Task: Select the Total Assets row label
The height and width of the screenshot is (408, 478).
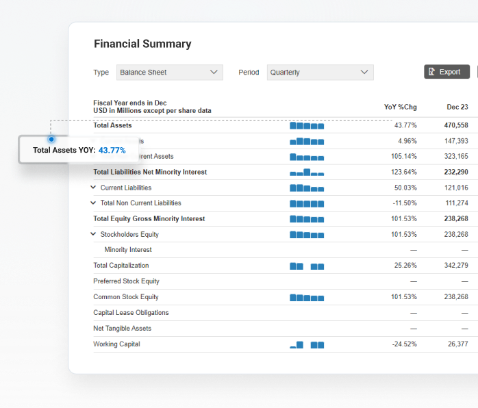Action: [x=113, y=125]
